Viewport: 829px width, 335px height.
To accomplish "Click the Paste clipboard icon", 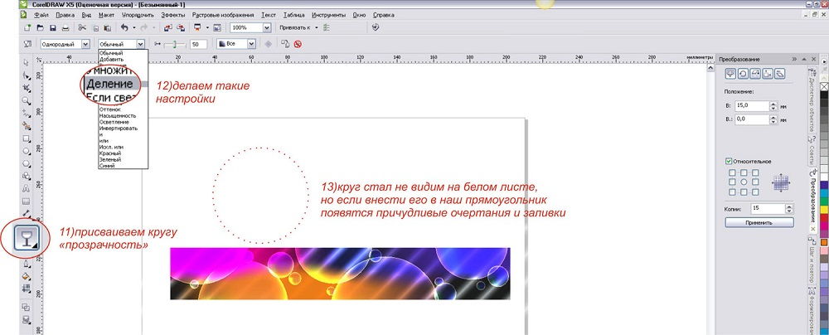I will click(x=107, y=27).
